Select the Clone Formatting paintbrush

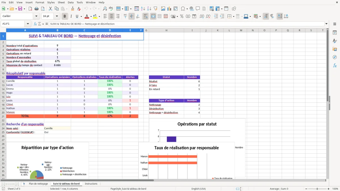[x=73, y=9]
